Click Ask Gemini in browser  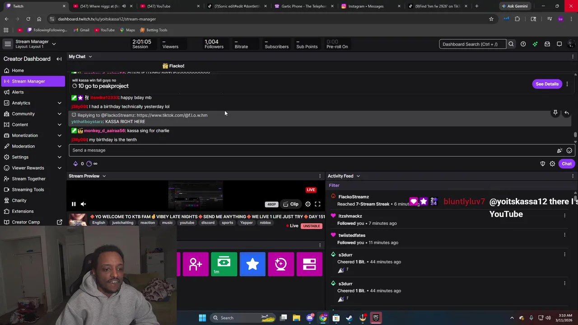[x=514, y=6]
